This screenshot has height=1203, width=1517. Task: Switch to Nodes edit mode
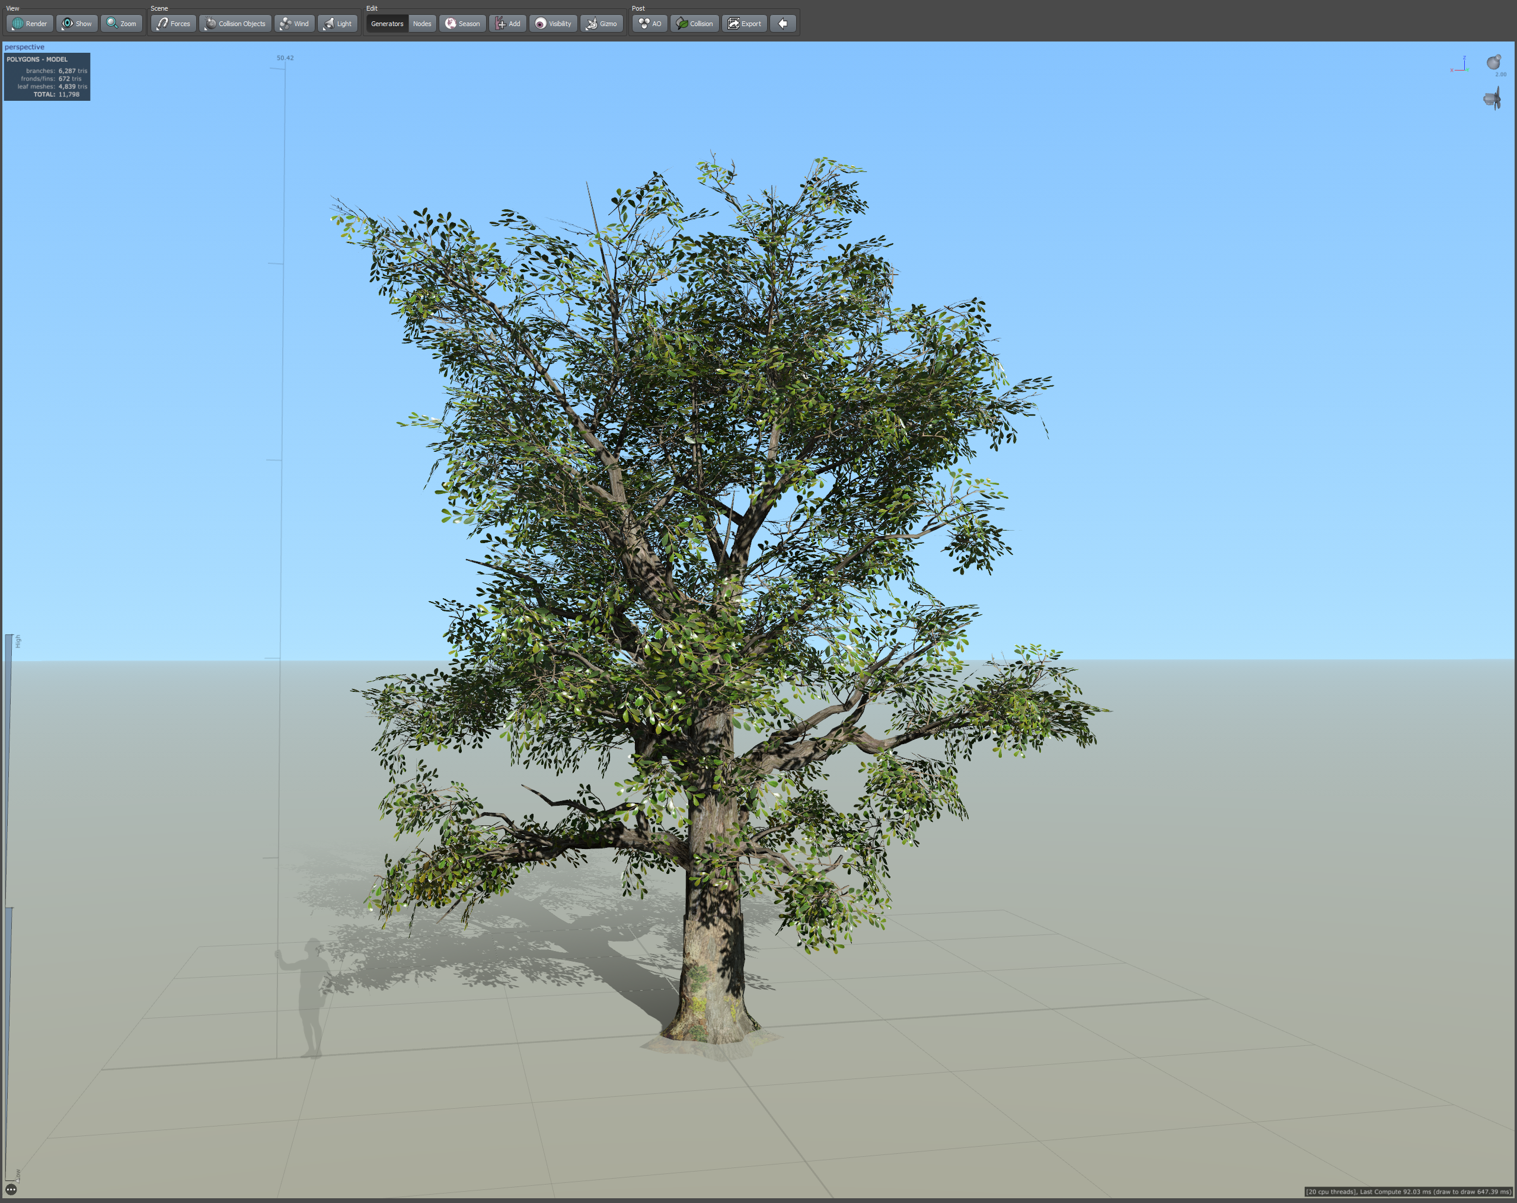422,23
